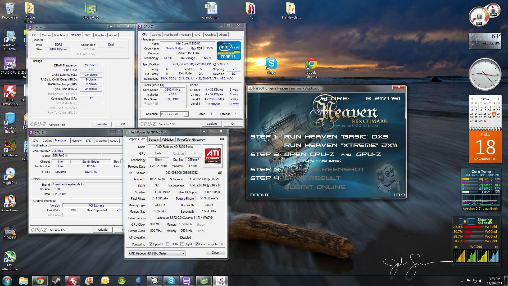The height and width of the screenshot is (286, 508).
Task: Go to previous month in calendar gadget
Action: [472, 99]
